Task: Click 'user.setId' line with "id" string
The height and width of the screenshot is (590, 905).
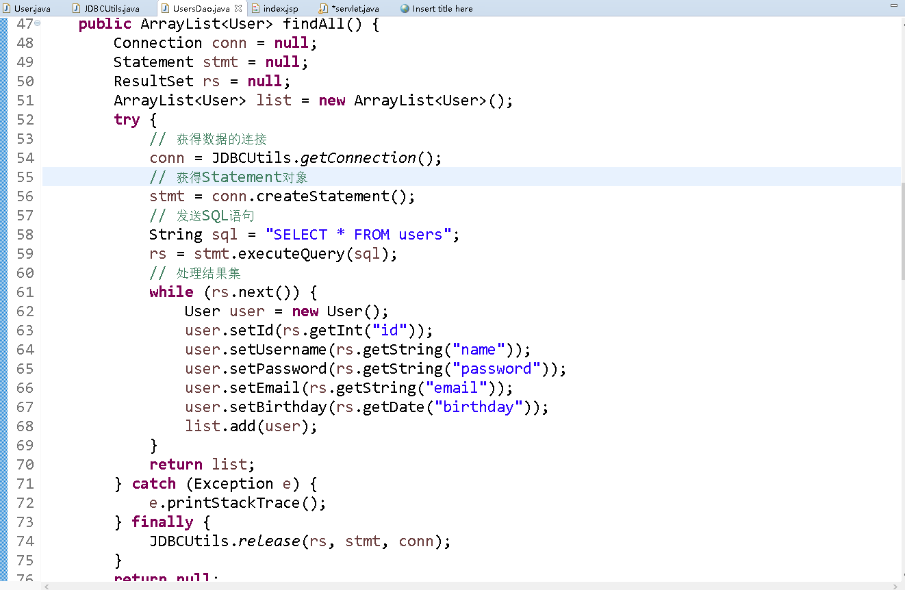Action: (309, 331)
